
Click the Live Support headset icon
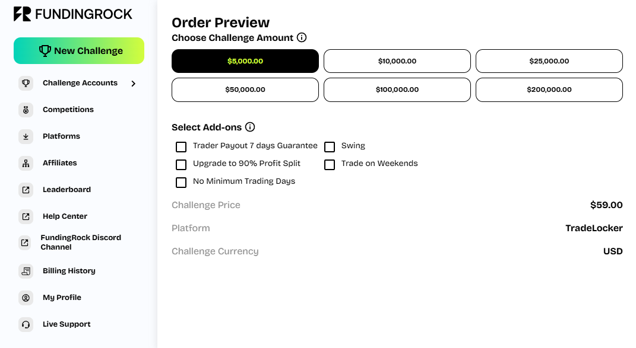pos(26,324)
